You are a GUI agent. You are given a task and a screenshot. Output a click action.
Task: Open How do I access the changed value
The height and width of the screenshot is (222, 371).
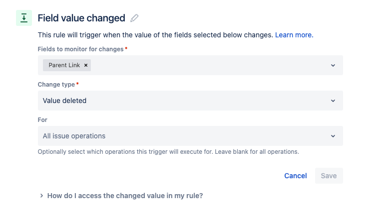125,196
